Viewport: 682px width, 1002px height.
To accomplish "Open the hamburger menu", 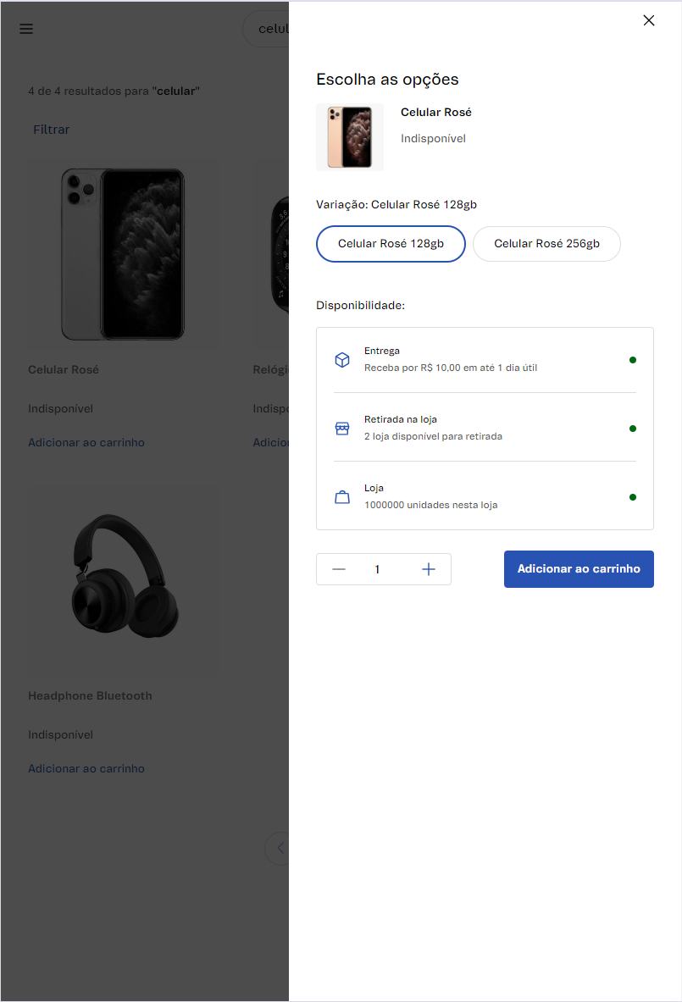I will (x=26, y=29).
